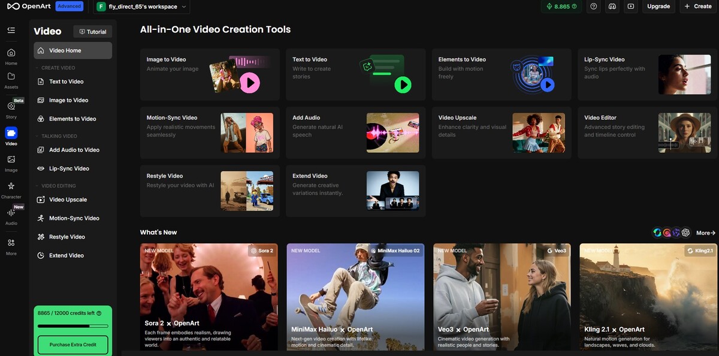Select Lip-Sync Video menu item
This screenshot has width=719, height=356.
pos(69,168)
